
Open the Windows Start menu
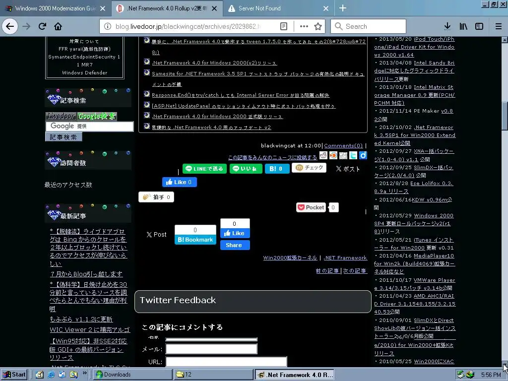tap(14, 375)
